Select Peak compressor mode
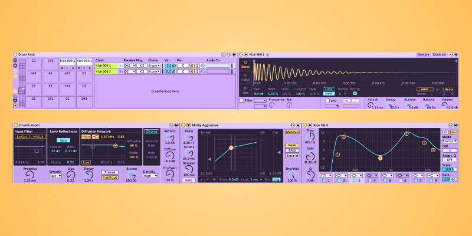472x236 pixels. coord(292,145)
